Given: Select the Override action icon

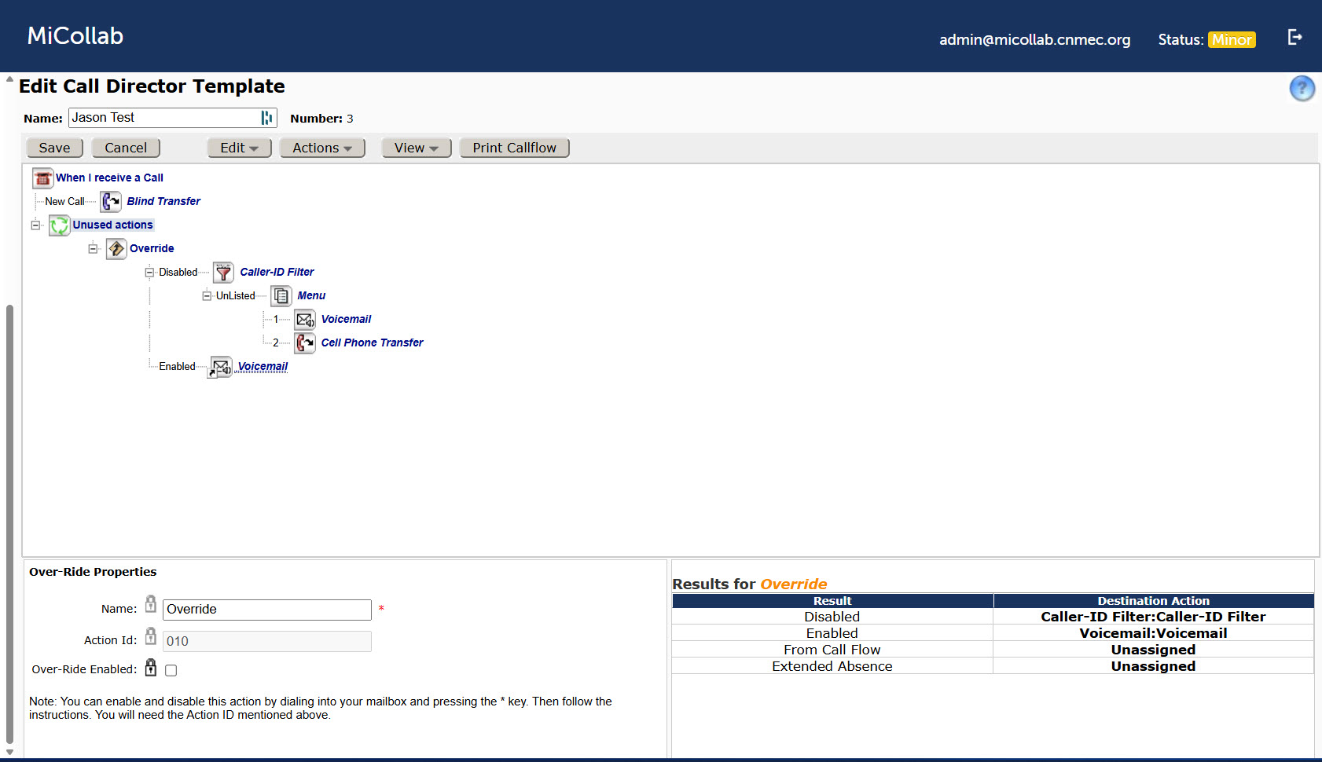Looking at the screenshot, I should click(116, 248).
